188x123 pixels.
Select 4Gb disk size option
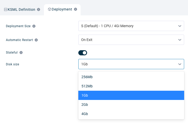[x=131, y=114]
